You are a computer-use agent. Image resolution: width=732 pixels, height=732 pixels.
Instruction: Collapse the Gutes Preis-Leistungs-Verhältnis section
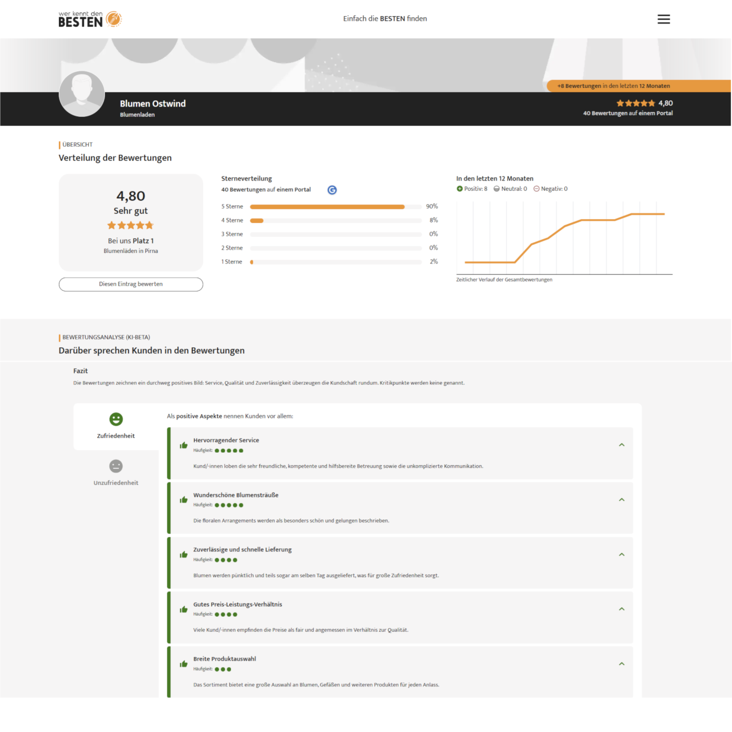622,609
